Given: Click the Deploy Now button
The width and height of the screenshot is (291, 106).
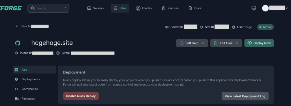Looking at the screenshot, I should (x=259, y=43).
